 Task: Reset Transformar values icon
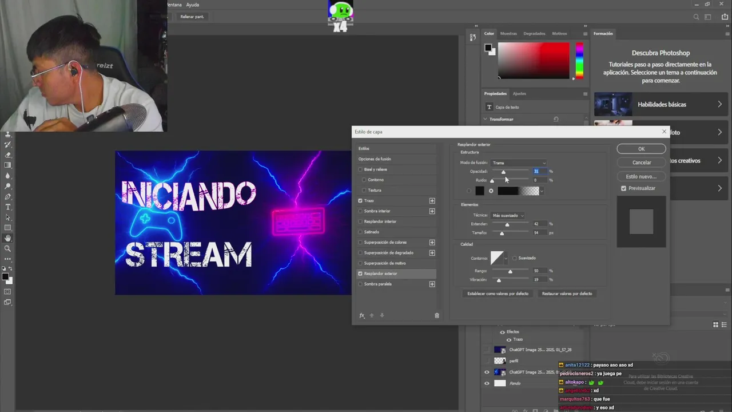tap(556, 119)
